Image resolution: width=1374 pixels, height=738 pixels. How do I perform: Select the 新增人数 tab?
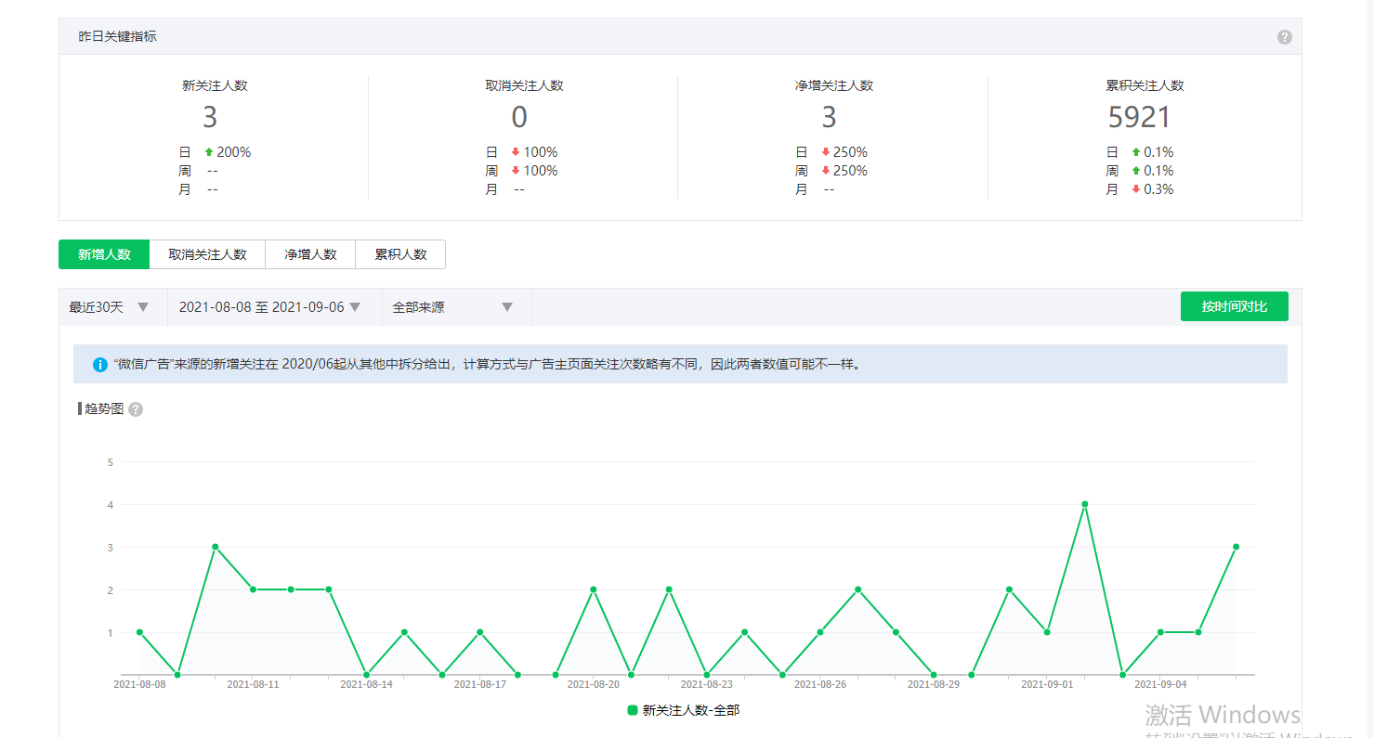pos(104,254)
